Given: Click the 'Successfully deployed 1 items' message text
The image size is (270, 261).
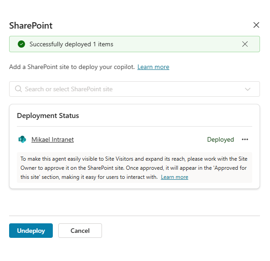Looking at the screenshot, I should coord(71,44).
